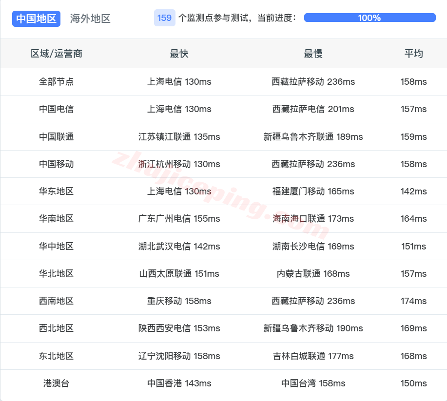447x401 pixels.
Task: Switch to the 海外地区 tab
Action: [x=90, y=19]
